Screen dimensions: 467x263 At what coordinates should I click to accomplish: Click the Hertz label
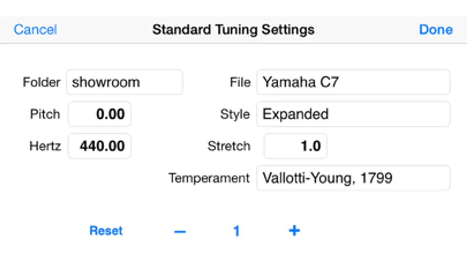click(x=45, y=146)
